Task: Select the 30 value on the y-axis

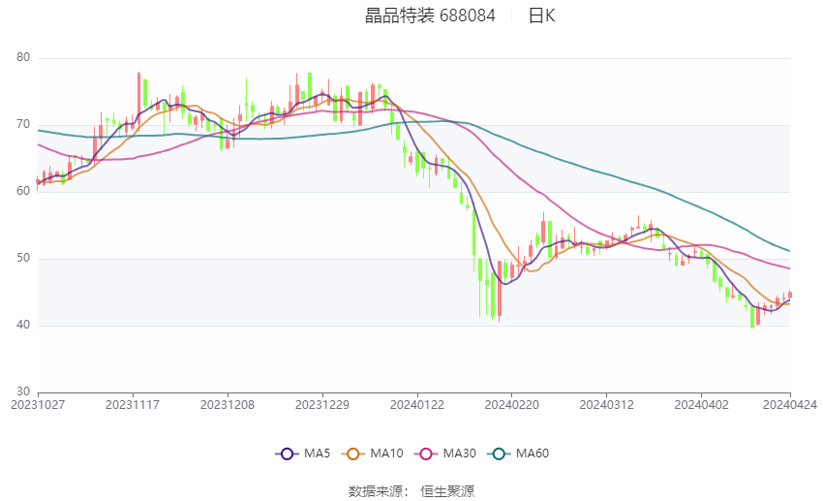Action: pos(23,391)
